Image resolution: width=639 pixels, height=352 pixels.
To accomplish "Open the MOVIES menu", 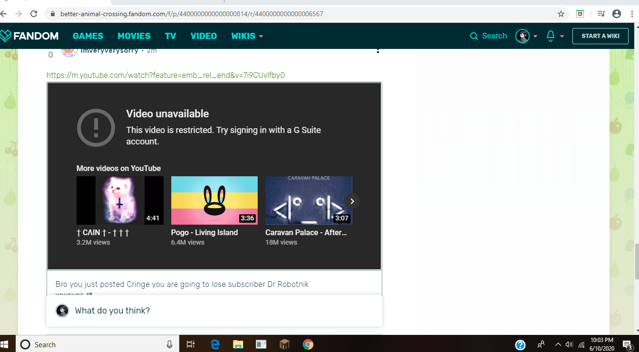I will [134, 36].
